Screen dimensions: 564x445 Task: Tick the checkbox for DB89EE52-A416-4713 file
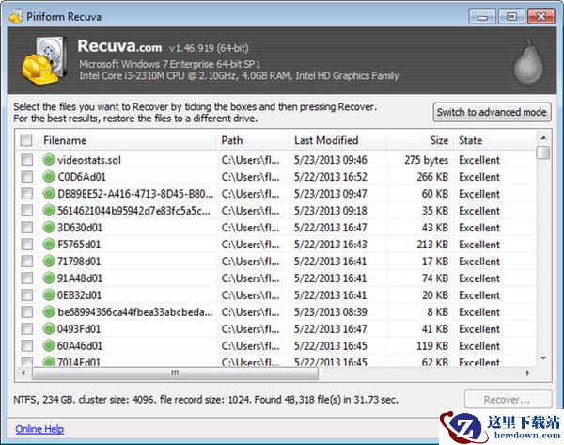pyautogui.click(x=27, y=194)
